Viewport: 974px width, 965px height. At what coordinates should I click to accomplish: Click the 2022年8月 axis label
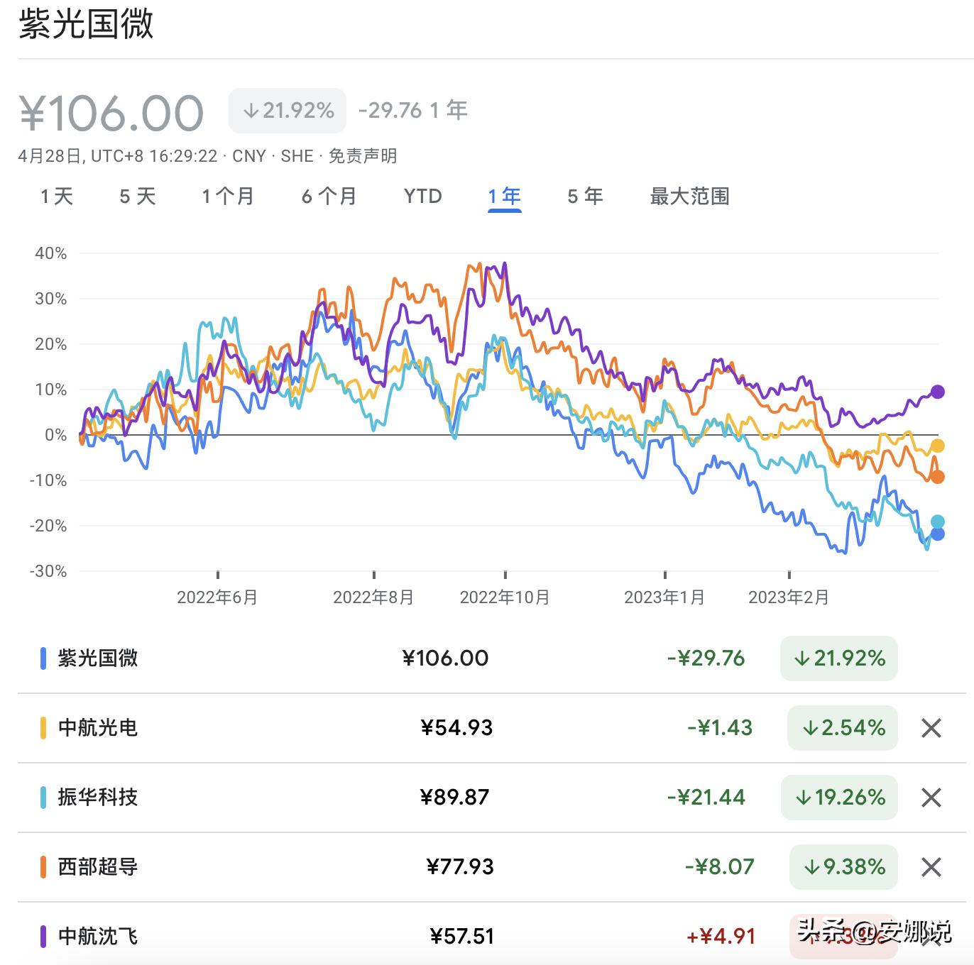coord(373,597)
